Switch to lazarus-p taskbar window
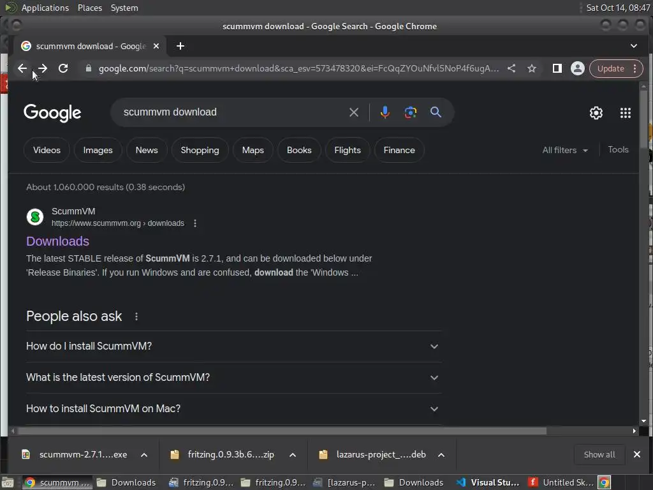 (x=344, y=482)
